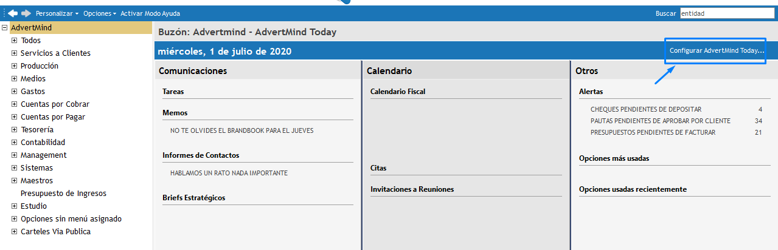Image resolution: width=778 pixels, height=250 pixels.
Task: Click Activar Modo Ayuda
Action: click(150, 13)
